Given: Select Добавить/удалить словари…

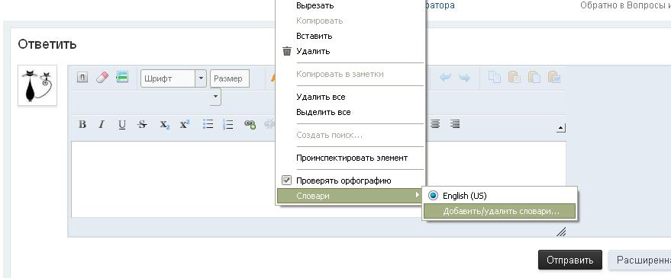Looking at the screenshot, I should point(499,212).
